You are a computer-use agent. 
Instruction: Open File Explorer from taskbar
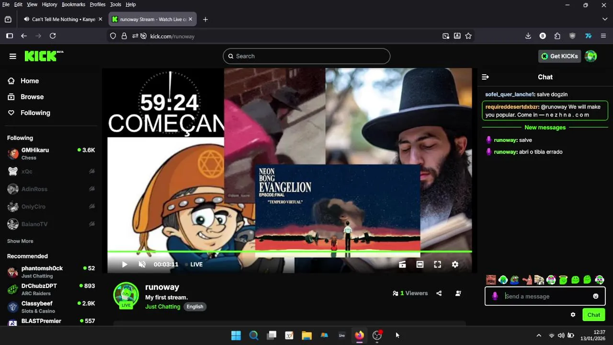tap(306, 335)
